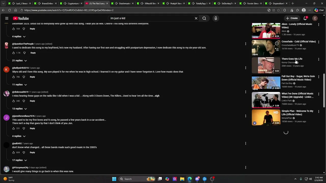
Task: Like the @ad0492 comment
Action: tap(13, 152)
